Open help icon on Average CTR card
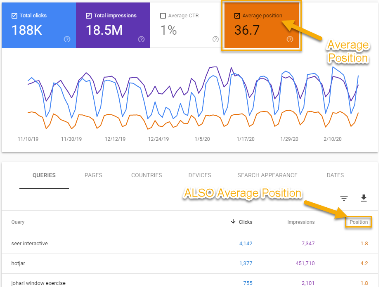Viewport: 383px width, 287px height. [215, 39]
